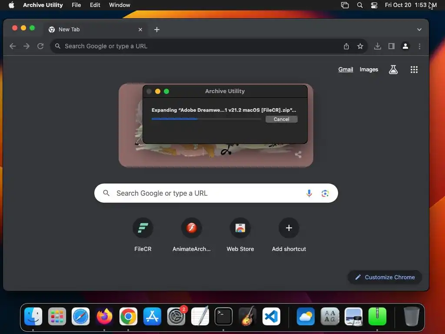Minimize the Archive Utility window

pyautogui.click(x=157, y=91)
